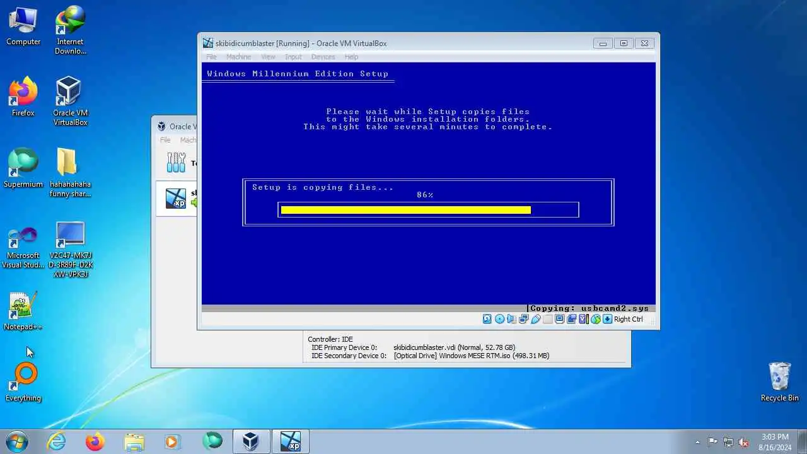Click the Copying: usbcamd2.sys status text

[x=589, y=308]
